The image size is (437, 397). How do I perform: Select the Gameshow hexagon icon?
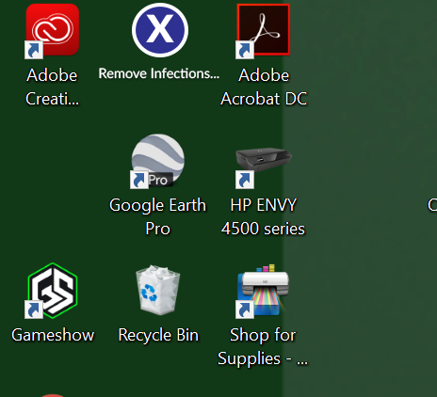[x=53, y=291]
